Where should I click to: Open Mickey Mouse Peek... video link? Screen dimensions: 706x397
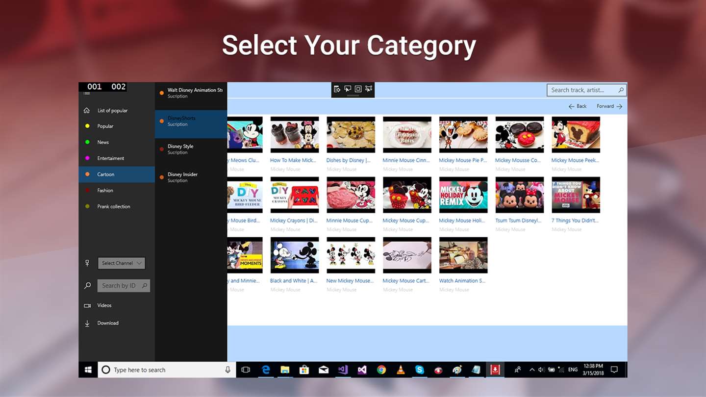[575, 160]
